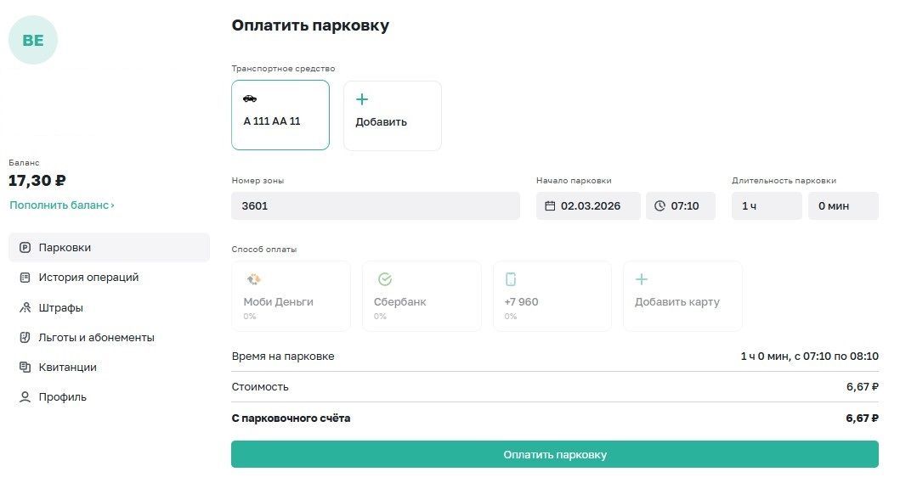This screenshot has height=483, width=900.
Task: Open the start date picker 02.03.2026
Action: pos(590,206)
